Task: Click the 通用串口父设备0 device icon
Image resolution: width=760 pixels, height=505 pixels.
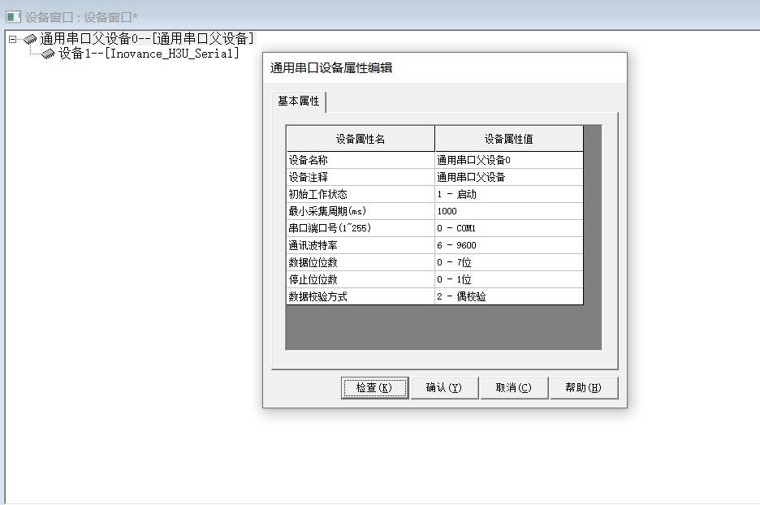Action: (x=30, y=39)
